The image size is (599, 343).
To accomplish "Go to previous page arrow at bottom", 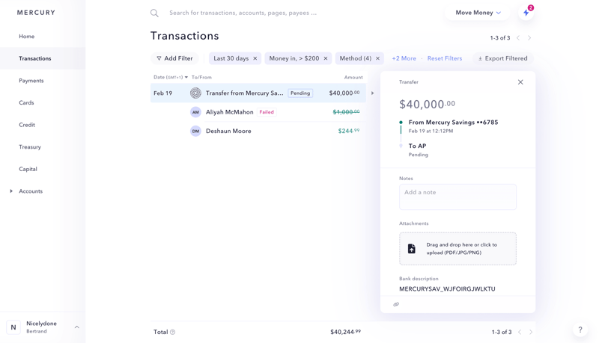I will [520, 332].
